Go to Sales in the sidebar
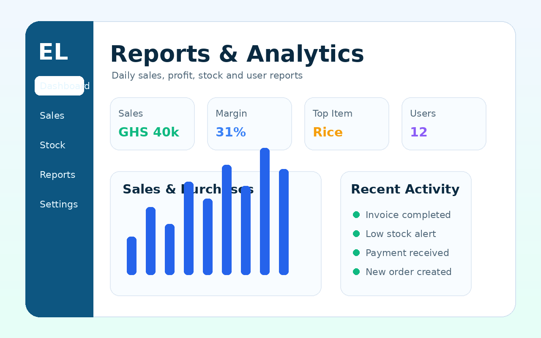541x338 pixels. click(52, 115)
